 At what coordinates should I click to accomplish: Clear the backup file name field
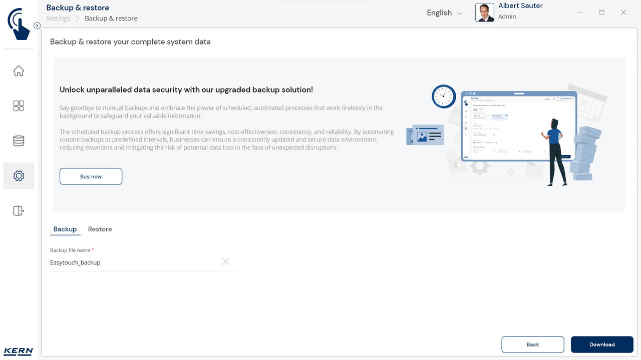pos(225,262)
